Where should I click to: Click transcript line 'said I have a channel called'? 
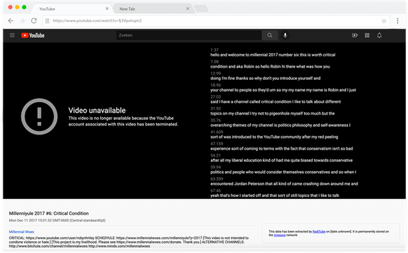pyautogui.click(x=275, y=102)
